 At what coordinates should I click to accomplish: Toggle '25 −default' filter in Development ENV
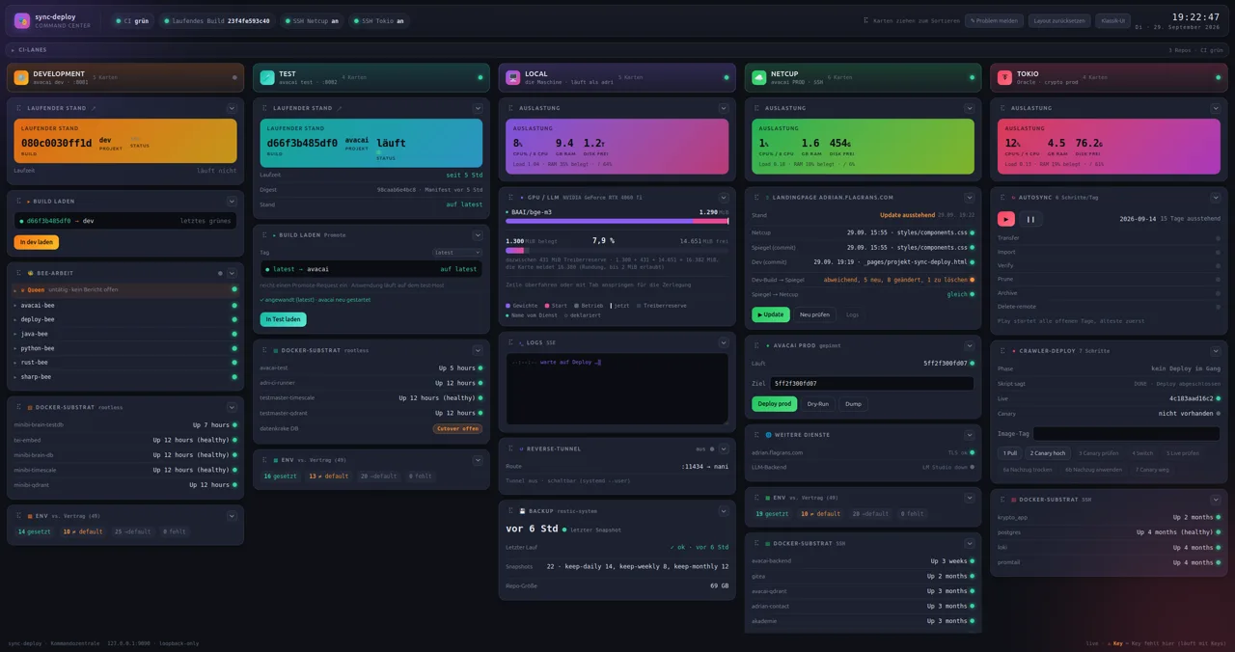point(132,531)
